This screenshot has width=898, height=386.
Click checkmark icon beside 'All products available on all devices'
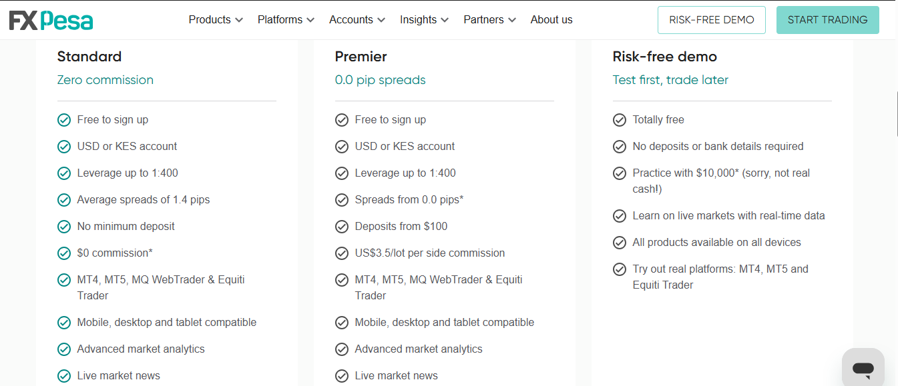(620, 243)
